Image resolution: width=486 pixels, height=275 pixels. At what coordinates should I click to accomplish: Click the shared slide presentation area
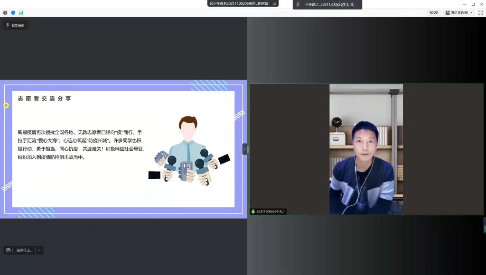point(123,149)
